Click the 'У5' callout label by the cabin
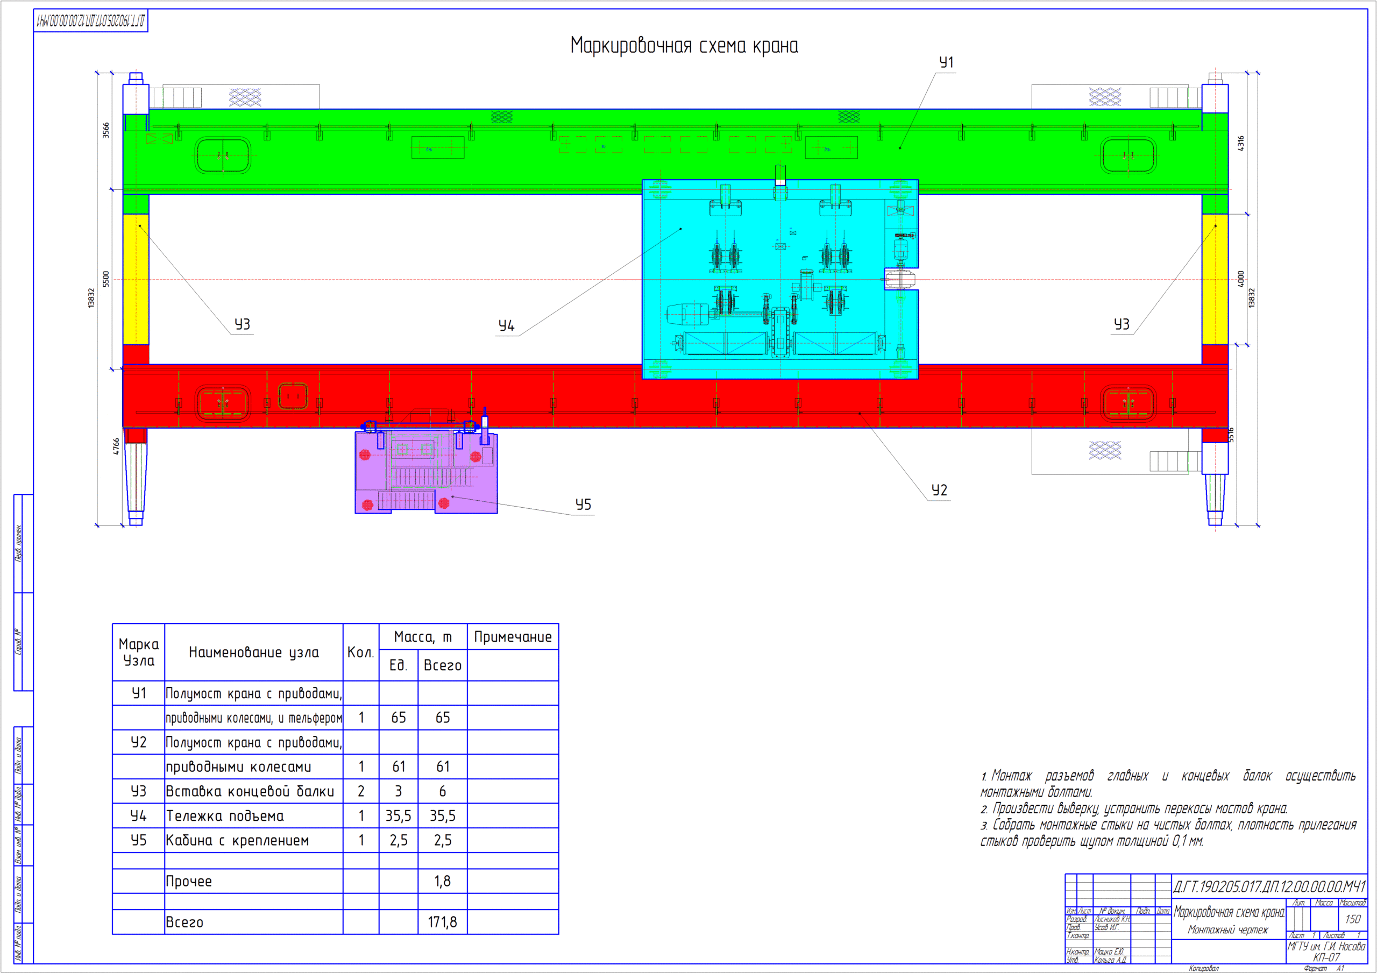The image size is (1377, 973). pos(583,505)
